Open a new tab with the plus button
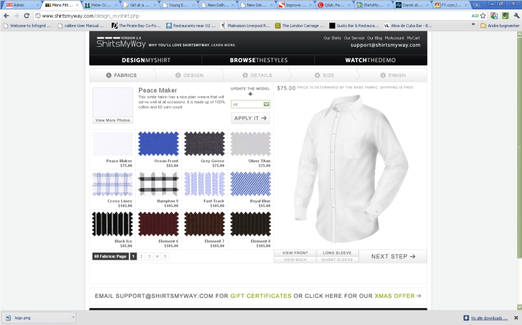 476,5
